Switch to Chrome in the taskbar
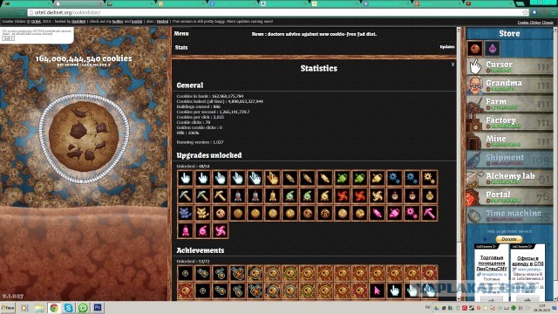558x314 pixels. pyautogui.click(x=54, y=308)
